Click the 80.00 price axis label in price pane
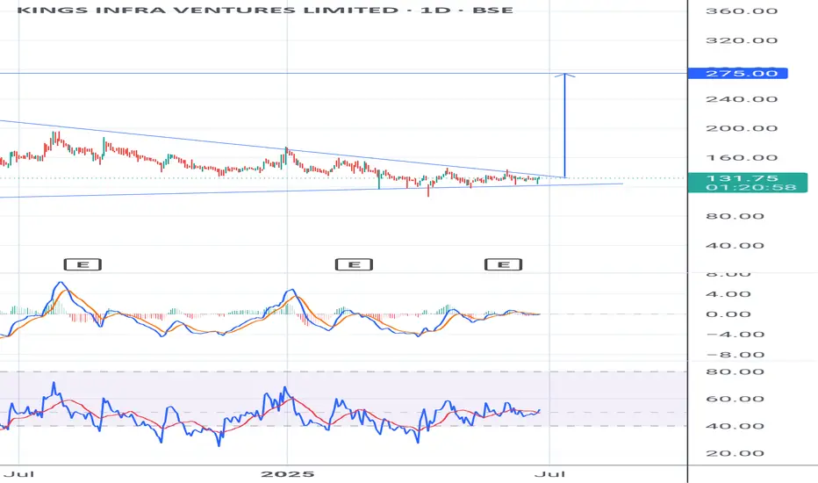 [735, 216]
